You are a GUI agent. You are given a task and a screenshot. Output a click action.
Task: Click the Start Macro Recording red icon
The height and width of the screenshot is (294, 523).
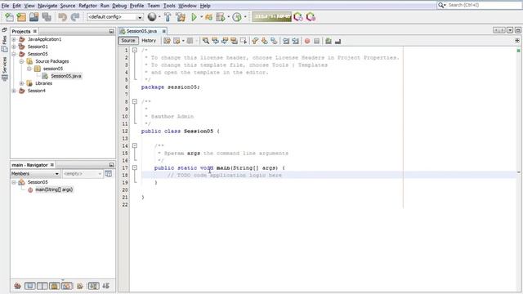[x=307, y=41]
